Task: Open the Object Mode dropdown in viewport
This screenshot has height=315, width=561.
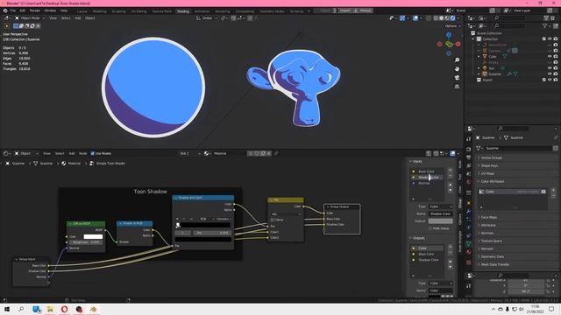Action: pyautogui.click(x=30, y=17)
